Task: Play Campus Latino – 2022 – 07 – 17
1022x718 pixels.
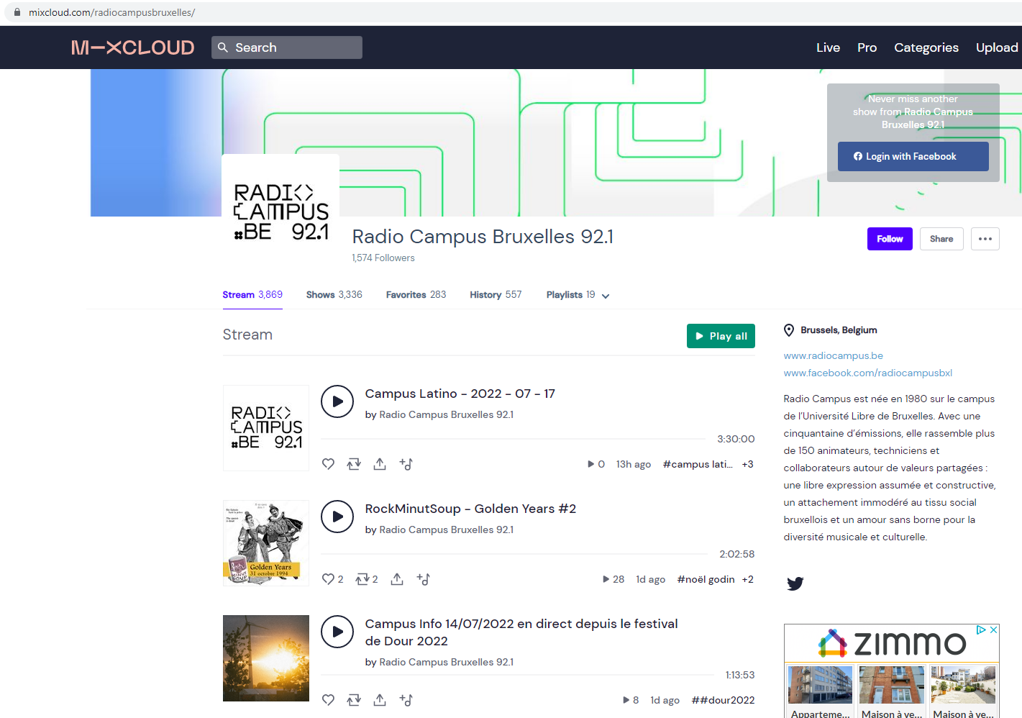Action: click(x=337, y=401)
